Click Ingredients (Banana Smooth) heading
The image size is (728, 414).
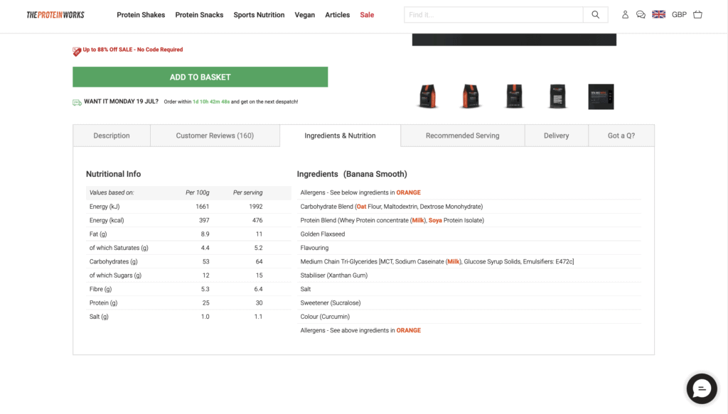352,174
